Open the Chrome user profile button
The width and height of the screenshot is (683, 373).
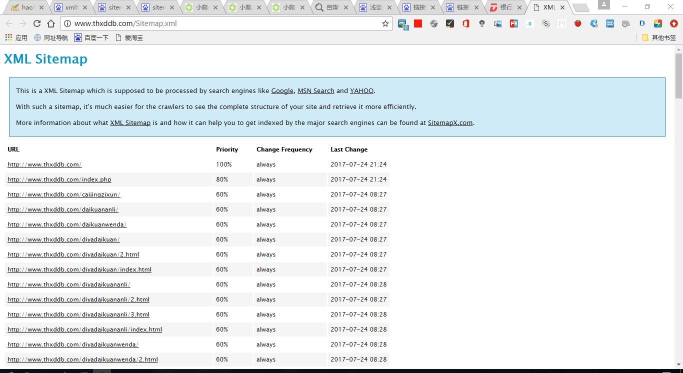[603, 4]
